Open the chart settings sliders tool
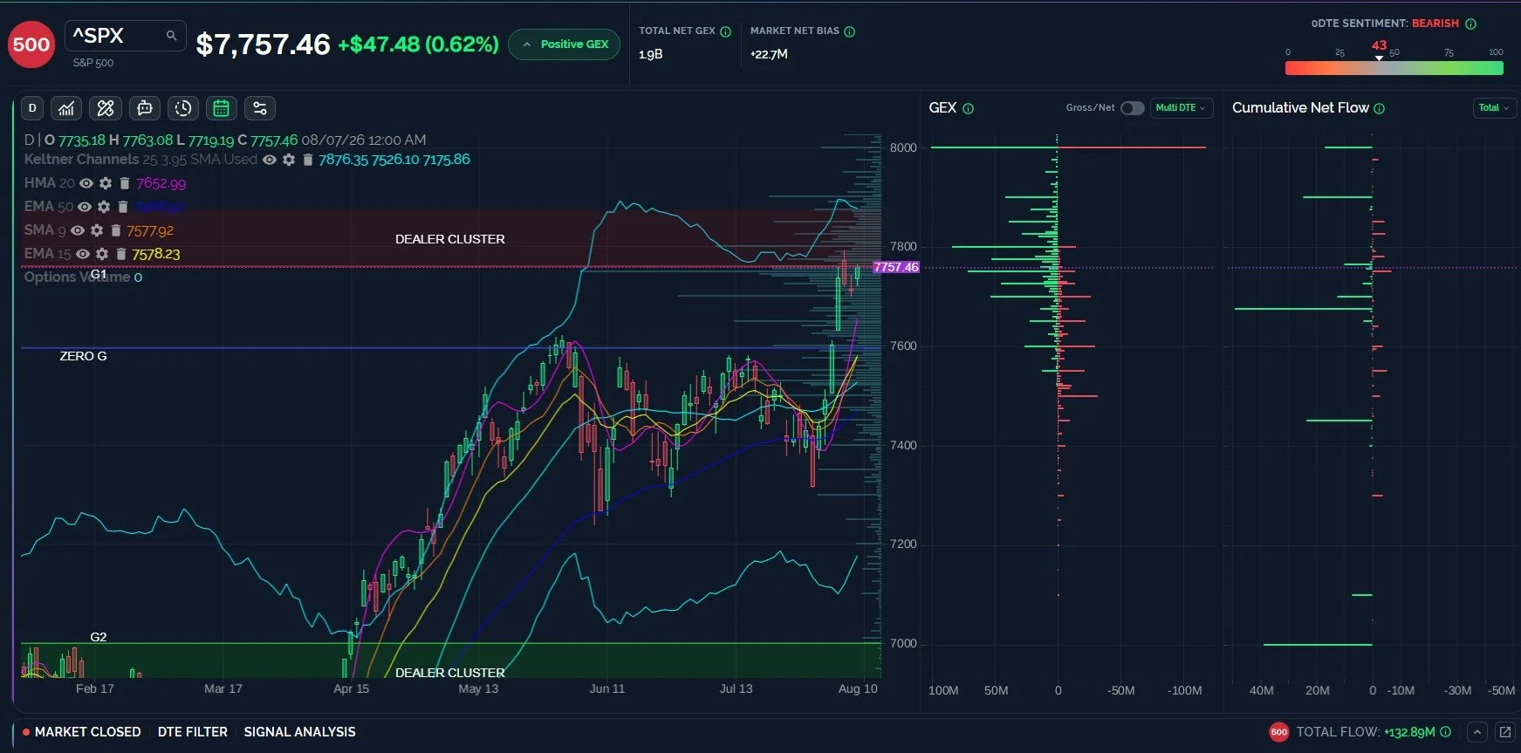 point(260,108)
